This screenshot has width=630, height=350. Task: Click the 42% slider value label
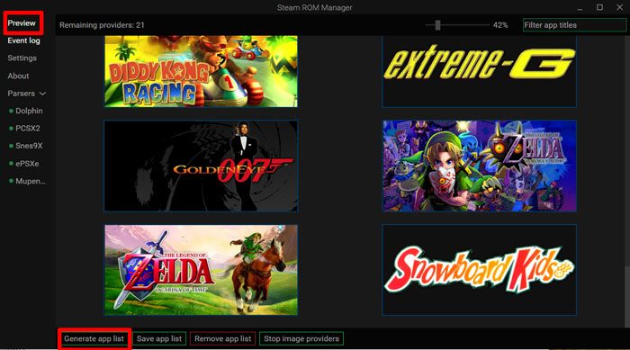500,25
